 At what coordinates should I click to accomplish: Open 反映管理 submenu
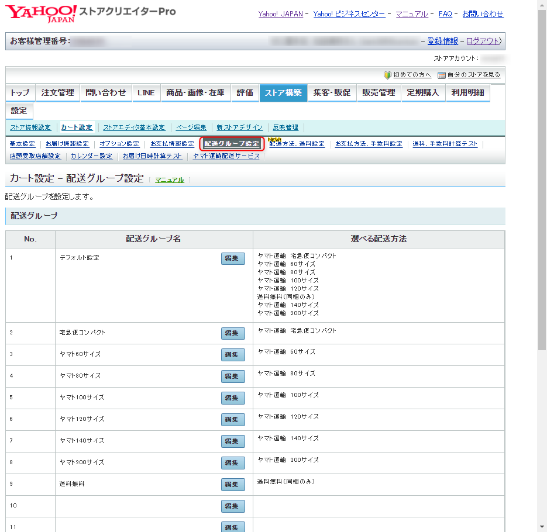click(x=285, y=127)
